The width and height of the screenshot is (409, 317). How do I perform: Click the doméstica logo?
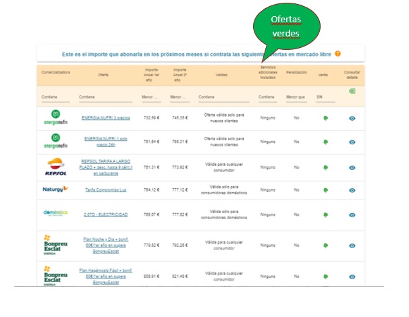[55, 212]
